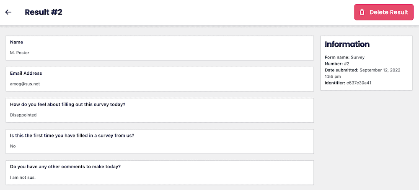Select the 'I am not sus.' comment
This screenshot has width=419, height=190.
(23, 177)
